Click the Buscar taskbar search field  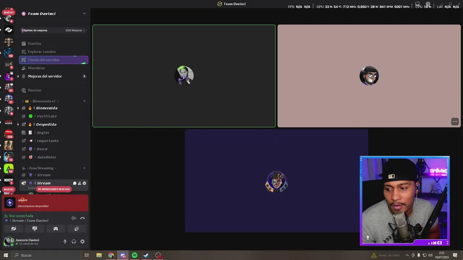pos(46,255)
